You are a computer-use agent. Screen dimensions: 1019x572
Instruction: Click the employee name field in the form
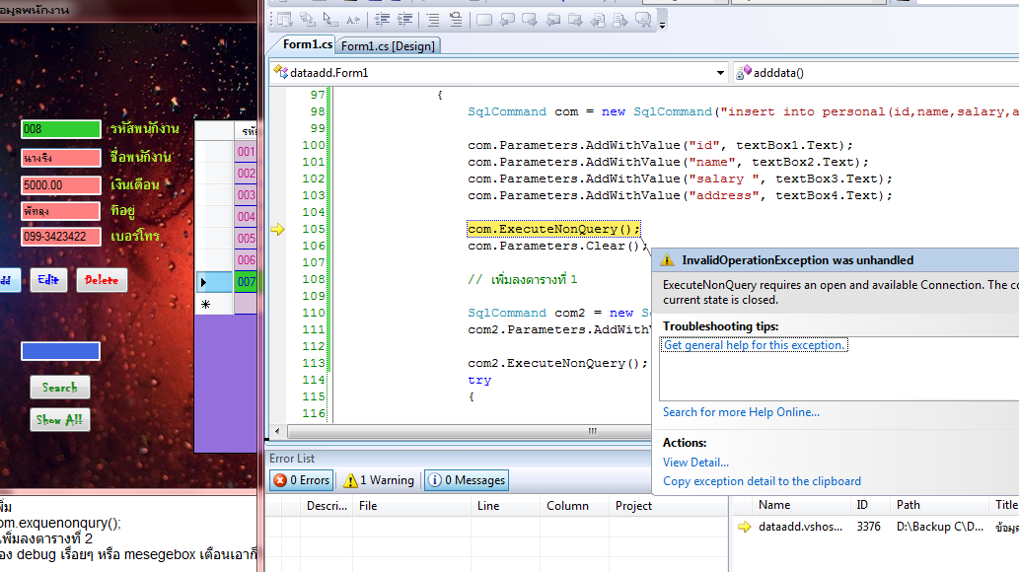click(x=60, y=158)
